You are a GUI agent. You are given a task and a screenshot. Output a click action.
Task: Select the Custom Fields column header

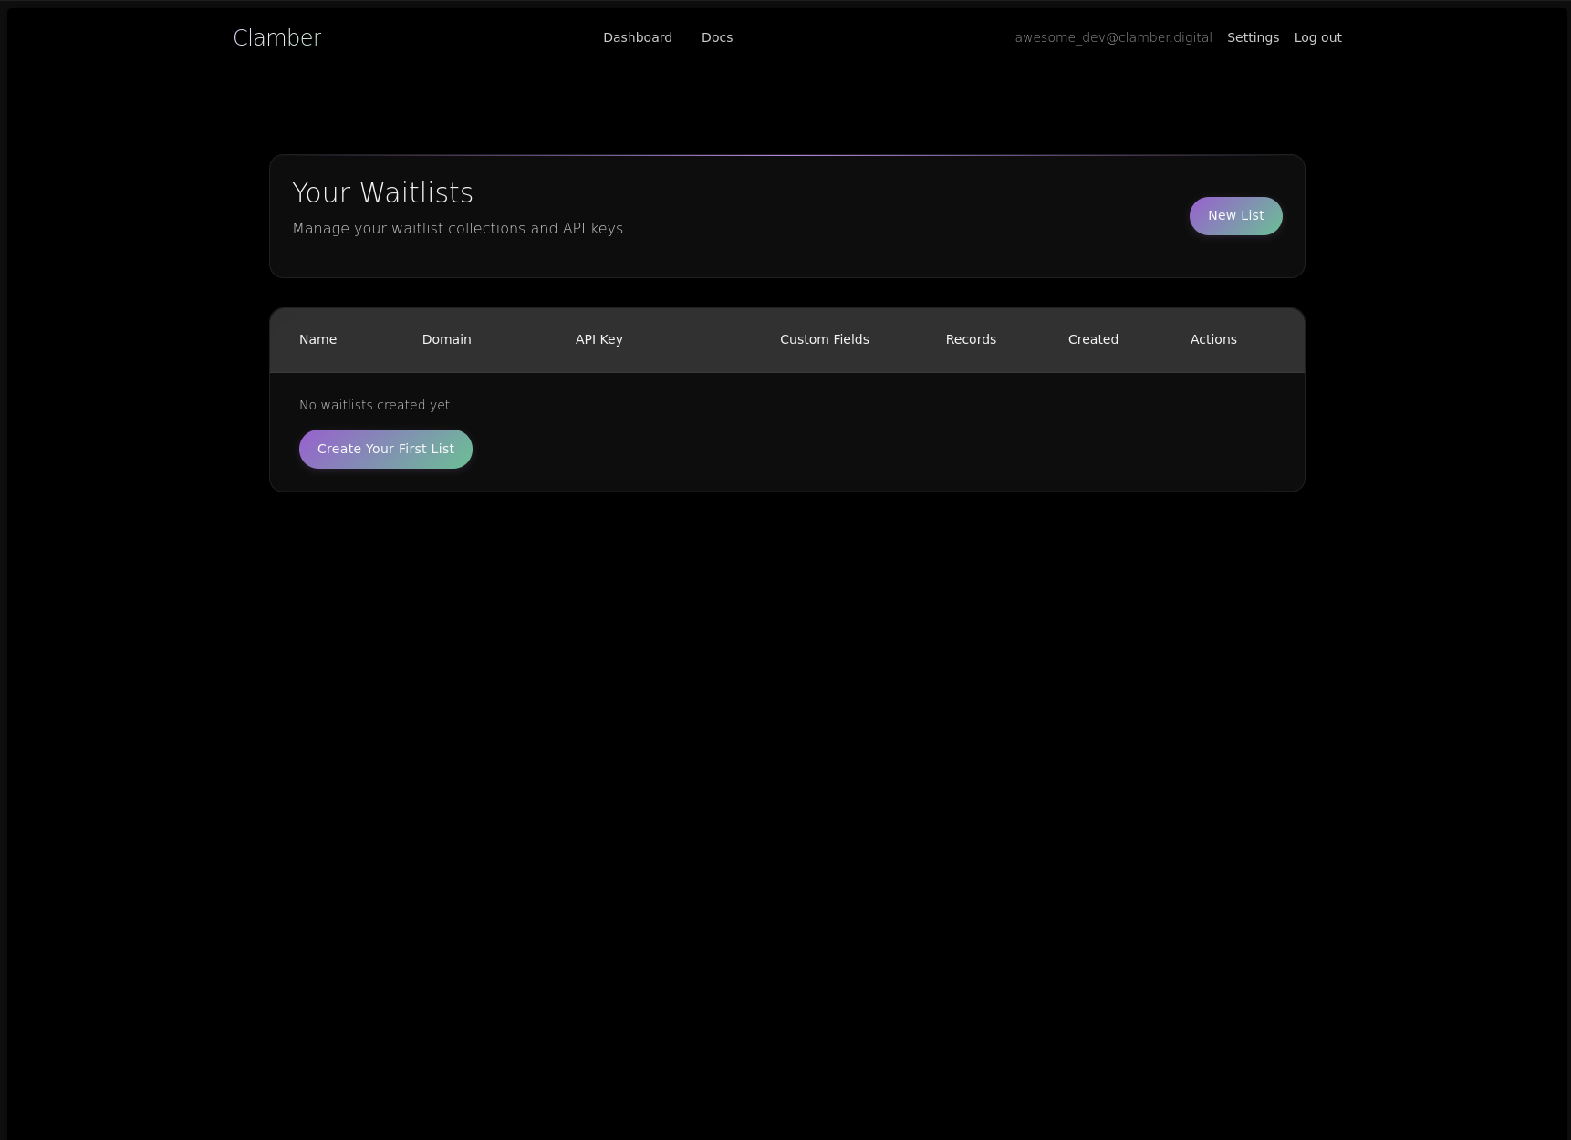click(824, 339)
